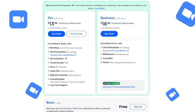
Task: Click the tilted Zoom logo at bottom left
Action: 34,91
